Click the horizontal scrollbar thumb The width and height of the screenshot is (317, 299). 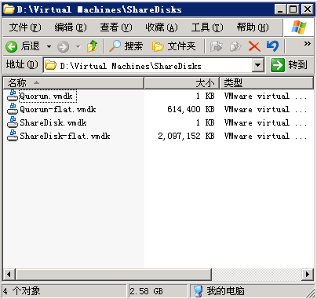coord(114,275)
